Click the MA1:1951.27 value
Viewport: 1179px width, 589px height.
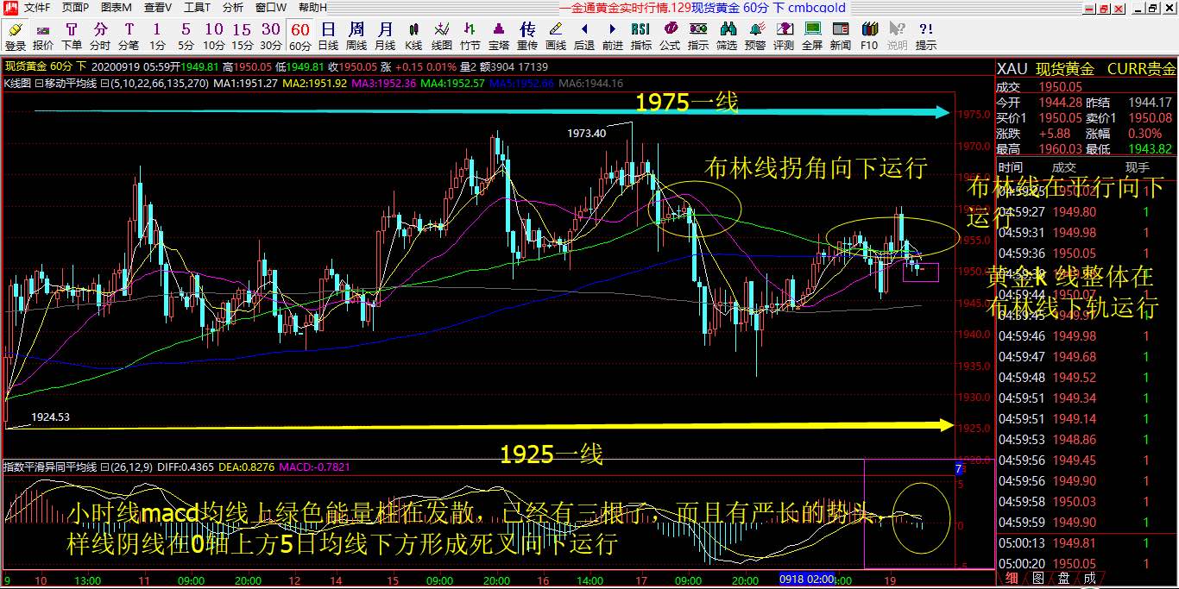pos(245,84)
